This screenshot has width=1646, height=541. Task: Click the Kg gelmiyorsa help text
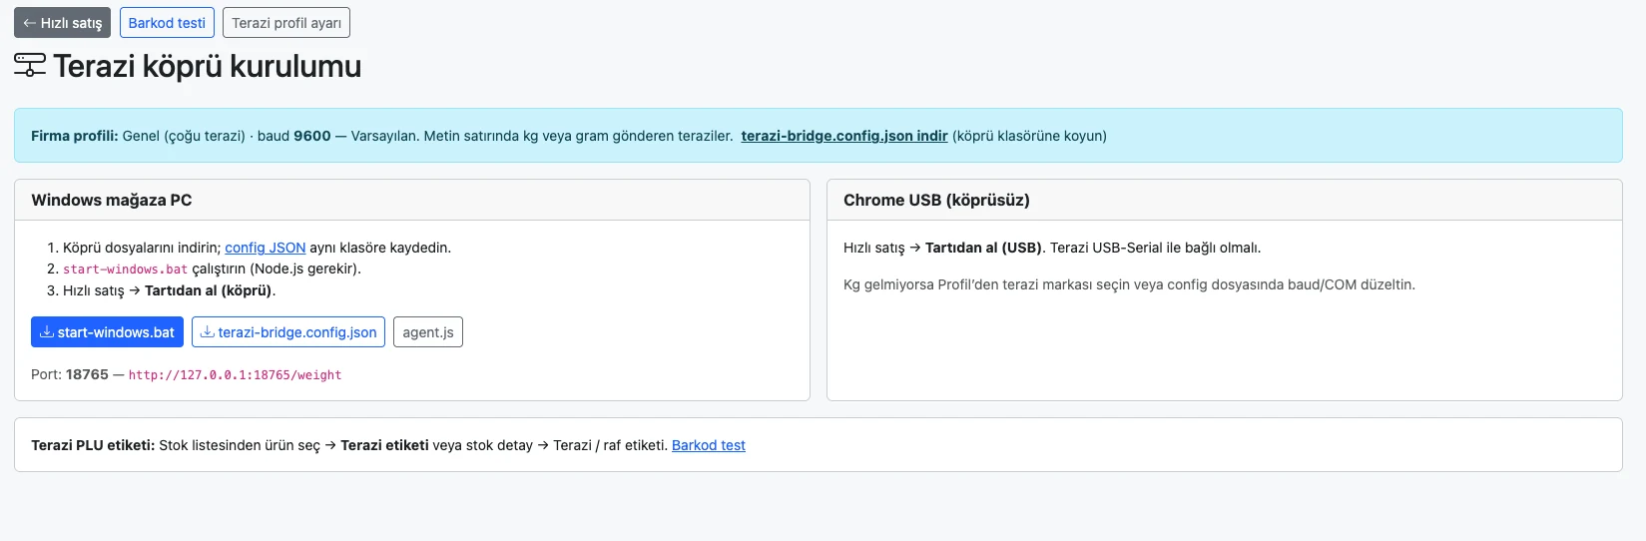(x=1129, y=284)
